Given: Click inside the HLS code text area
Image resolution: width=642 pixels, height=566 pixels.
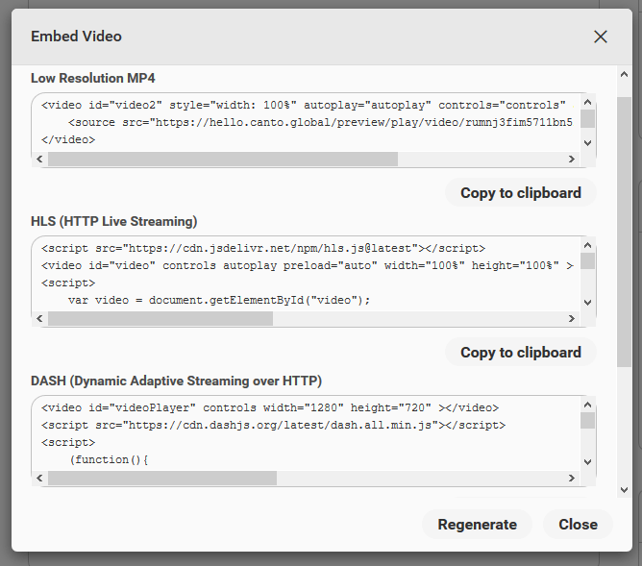Looking at the screenshot, I should coord(306,274).
